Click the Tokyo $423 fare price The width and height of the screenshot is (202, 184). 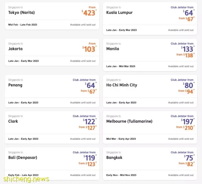point(89,13)
